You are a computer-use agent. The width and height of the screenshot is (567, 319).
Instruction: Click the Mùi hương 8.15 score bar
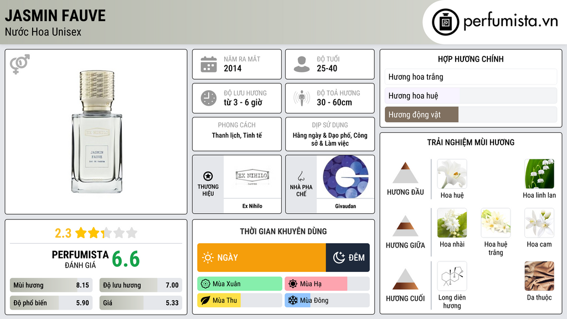point(51,285)
